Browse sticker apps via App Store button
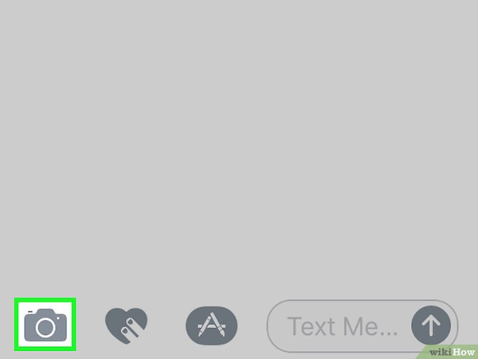The width and height of the screenshot is (478, 359). (x=212, y=325)
